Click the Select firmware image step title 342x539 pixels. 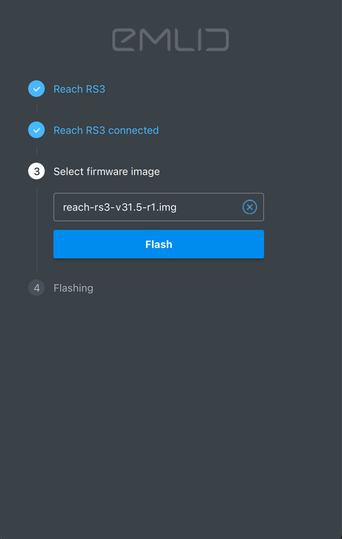[106, 172]
